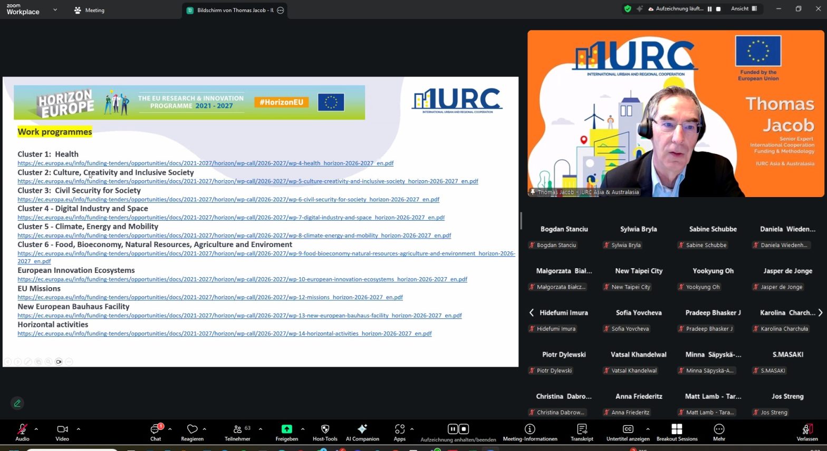
Task: Click the Work programmes heading
Action: [x=55, y=132]
